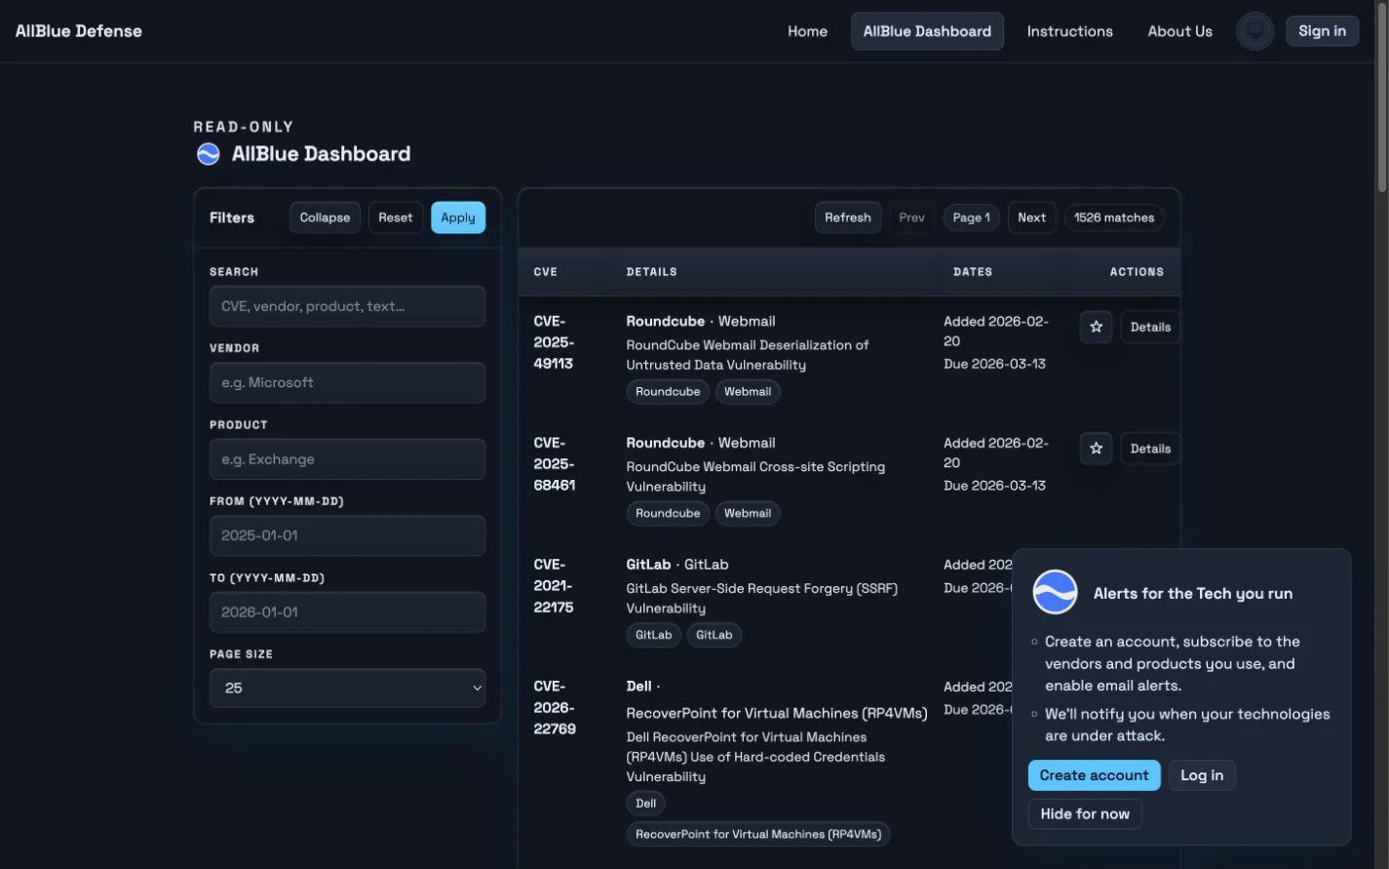Image resolution: width=1389 pixels, height=869 pixels.
Task: Click Hide for now
Action: click(x=1085, y=814)
